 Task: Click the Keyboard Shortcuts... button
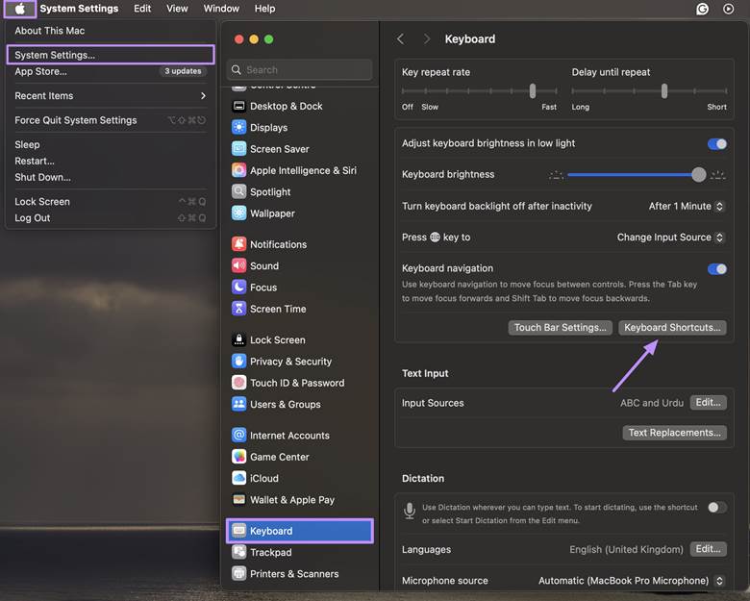click(x=672, y=328)
